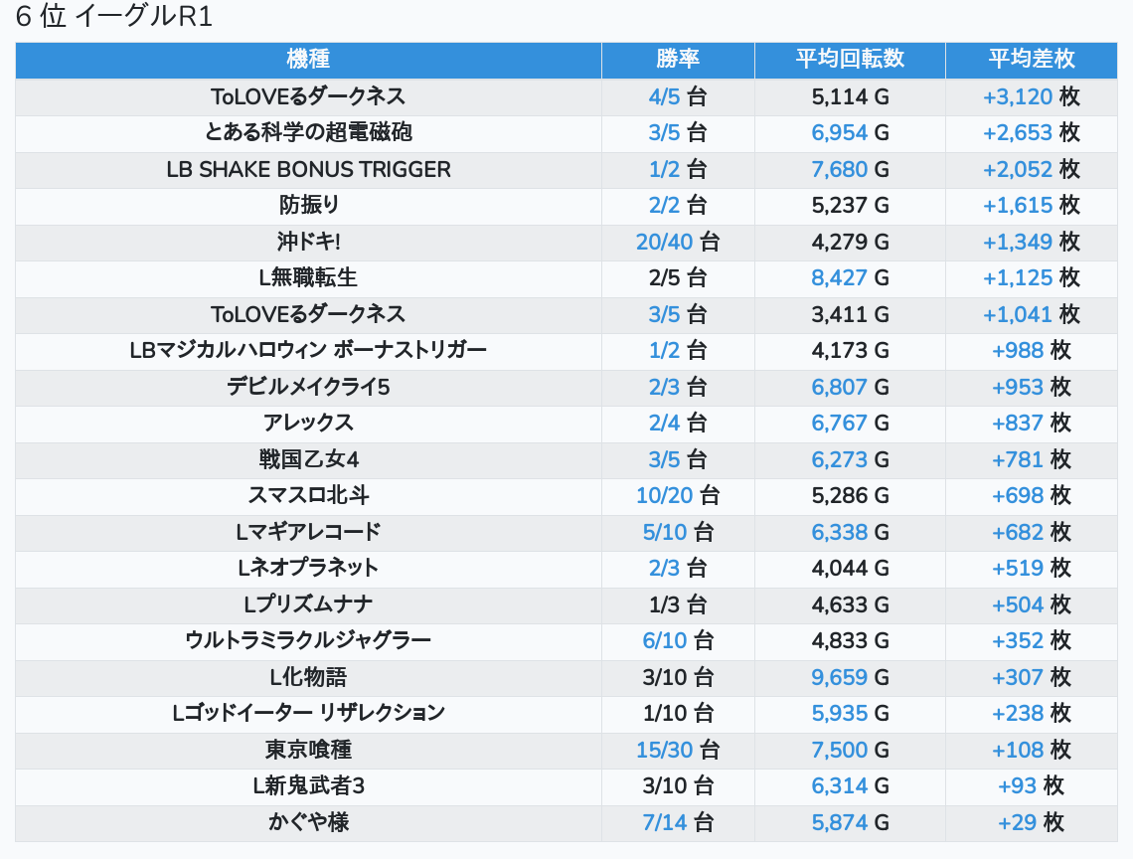Select the スマスロ北斗 row
This screenshot has width=1133, height=859.
pyautogui.click(x=308, y=495)
